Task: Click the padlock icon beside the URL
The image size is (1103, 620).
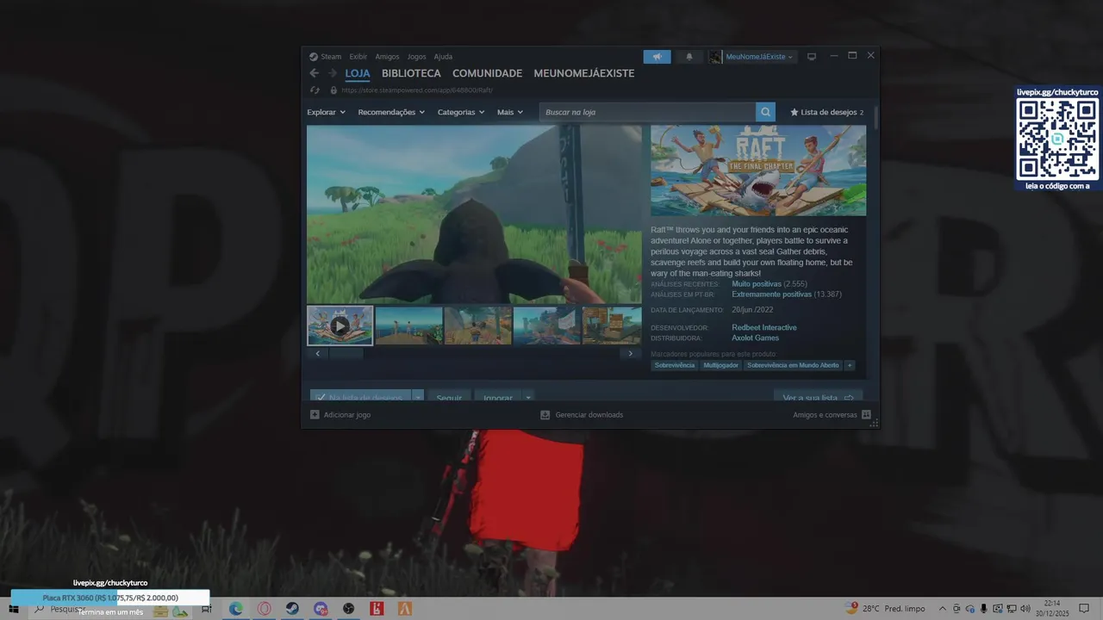Action: 333,90
